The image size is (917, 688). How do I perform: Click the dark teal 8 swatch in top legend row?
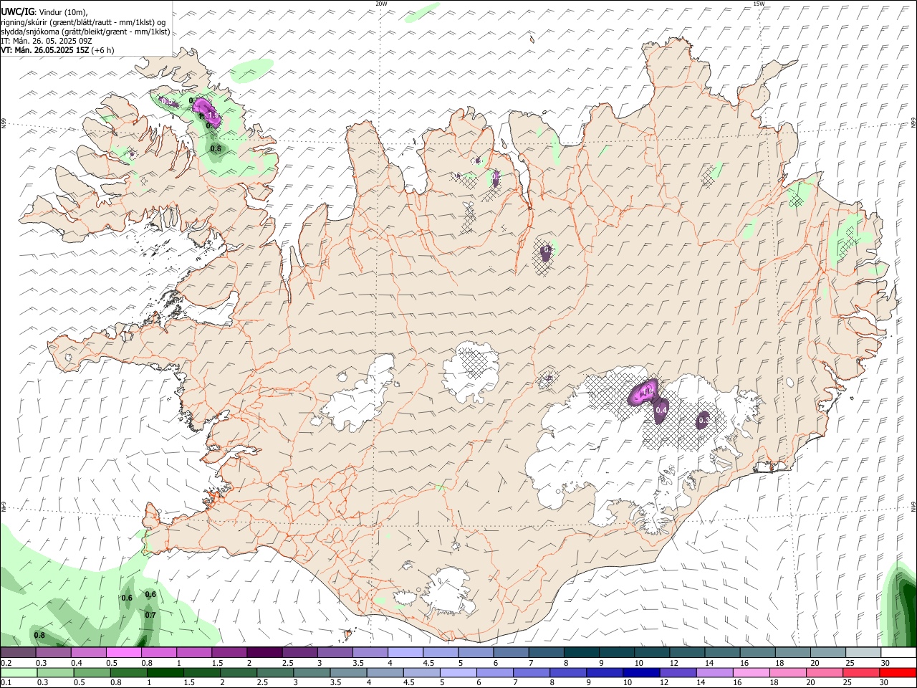click(581, 652)
